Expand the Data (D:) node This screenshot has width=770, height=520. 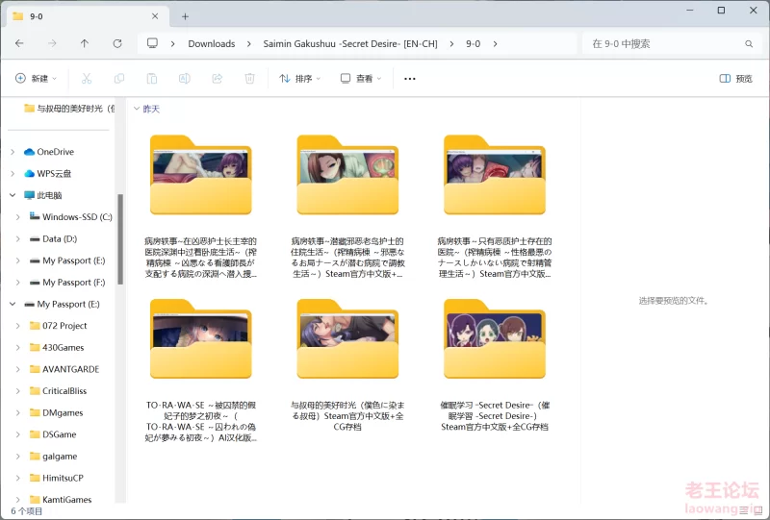click(18, 239)
